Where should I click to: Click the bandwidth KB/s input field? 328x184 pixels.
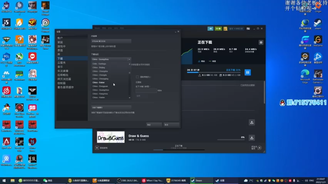[146, 90]
